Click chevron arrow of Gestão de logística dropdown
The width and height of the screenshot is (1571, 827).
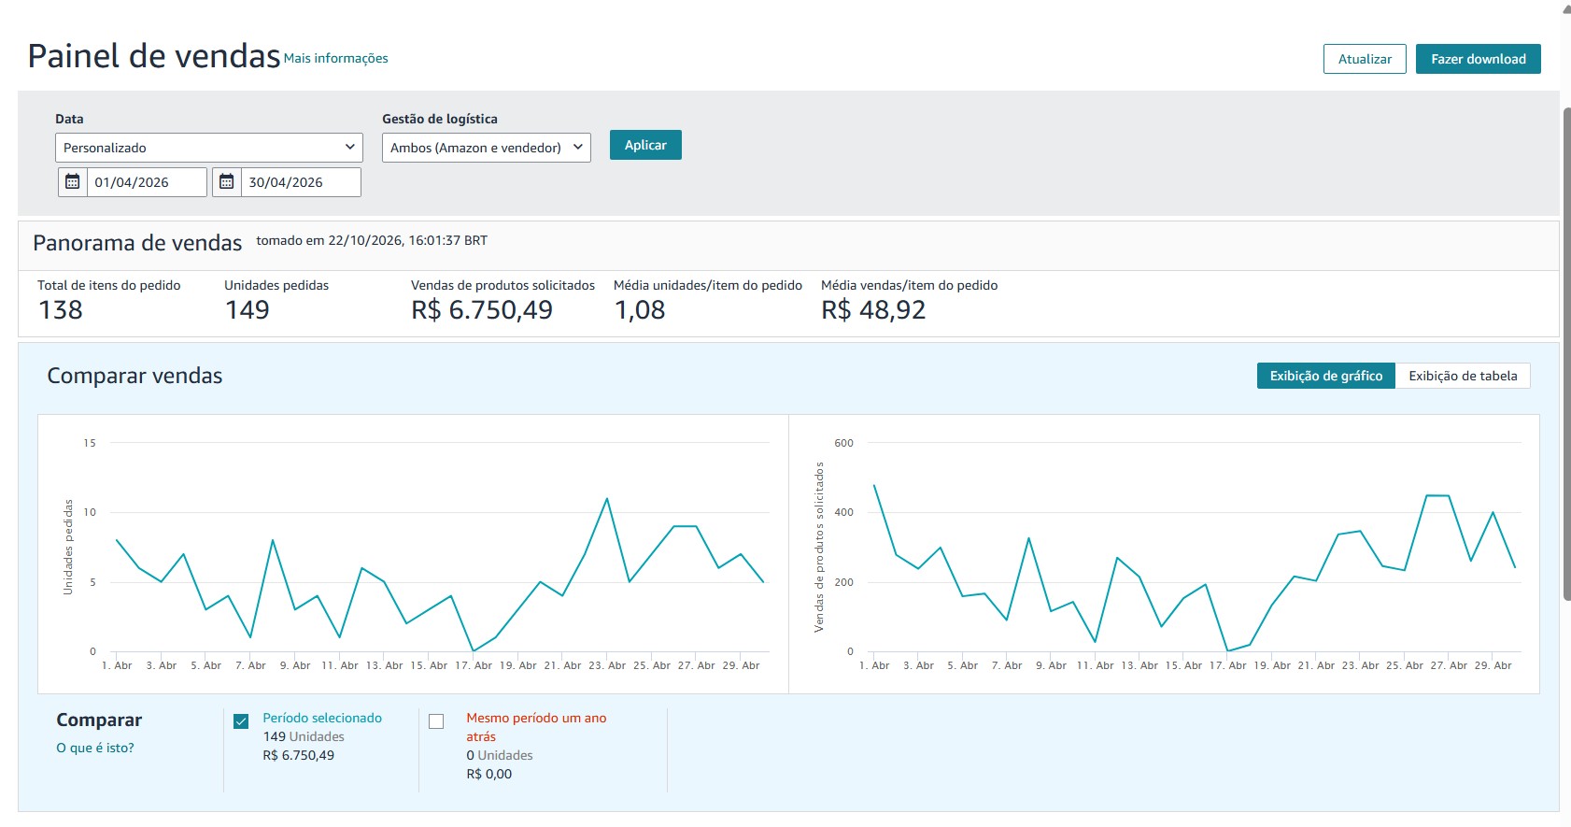578,147
